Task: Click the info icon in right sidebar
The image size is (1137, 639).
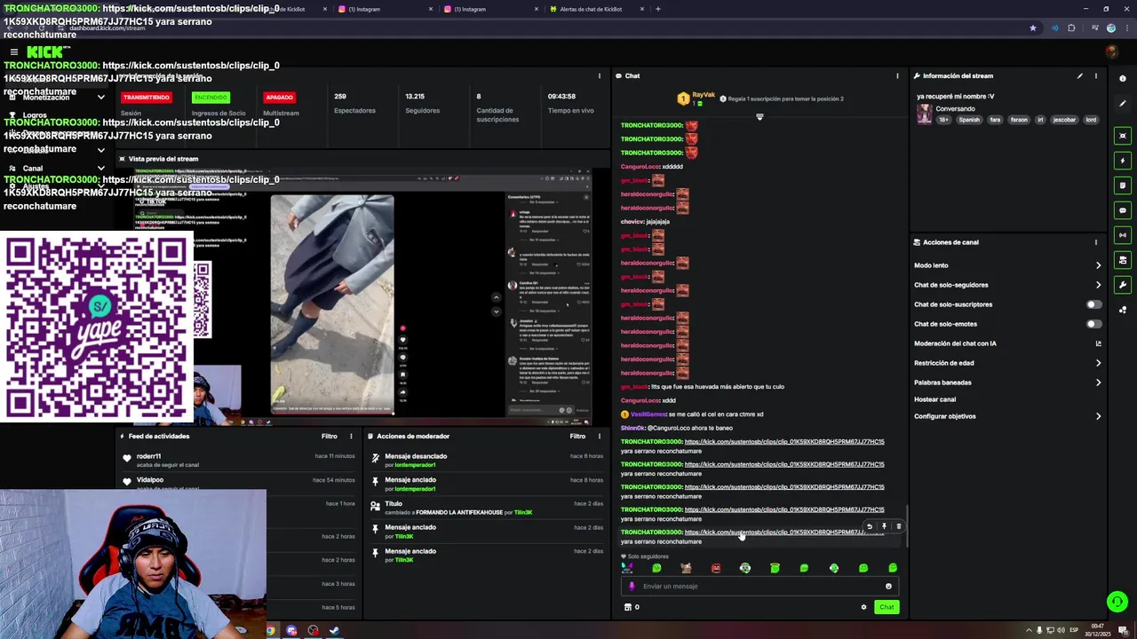Action: [x=1123, y=78]
